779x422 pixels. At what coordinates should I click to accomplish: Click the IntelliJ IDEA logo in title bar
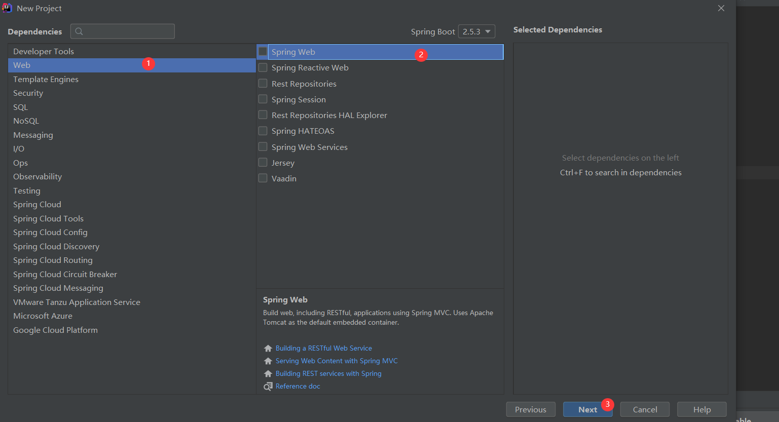click(7, 8)
